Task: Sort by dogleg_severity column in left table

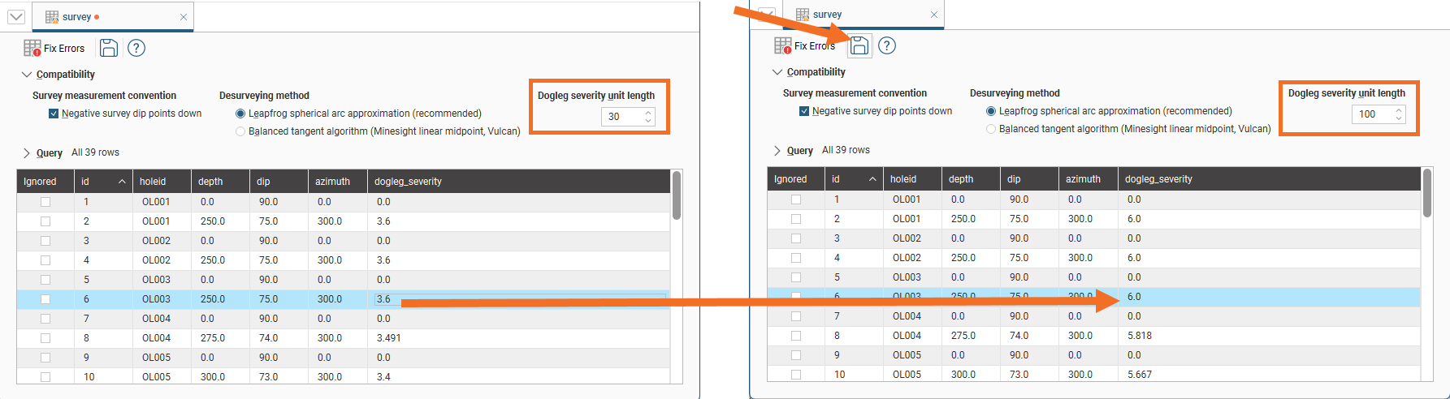Action: coord(408,182)
